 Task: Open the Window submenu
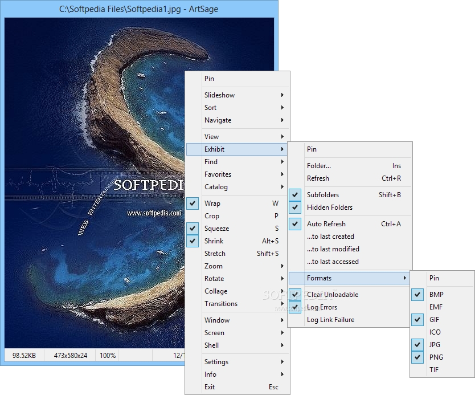[237, 320]
